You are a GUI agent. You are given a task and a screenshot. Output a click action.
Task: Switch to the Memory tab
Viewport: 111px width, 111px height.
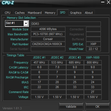50,13
